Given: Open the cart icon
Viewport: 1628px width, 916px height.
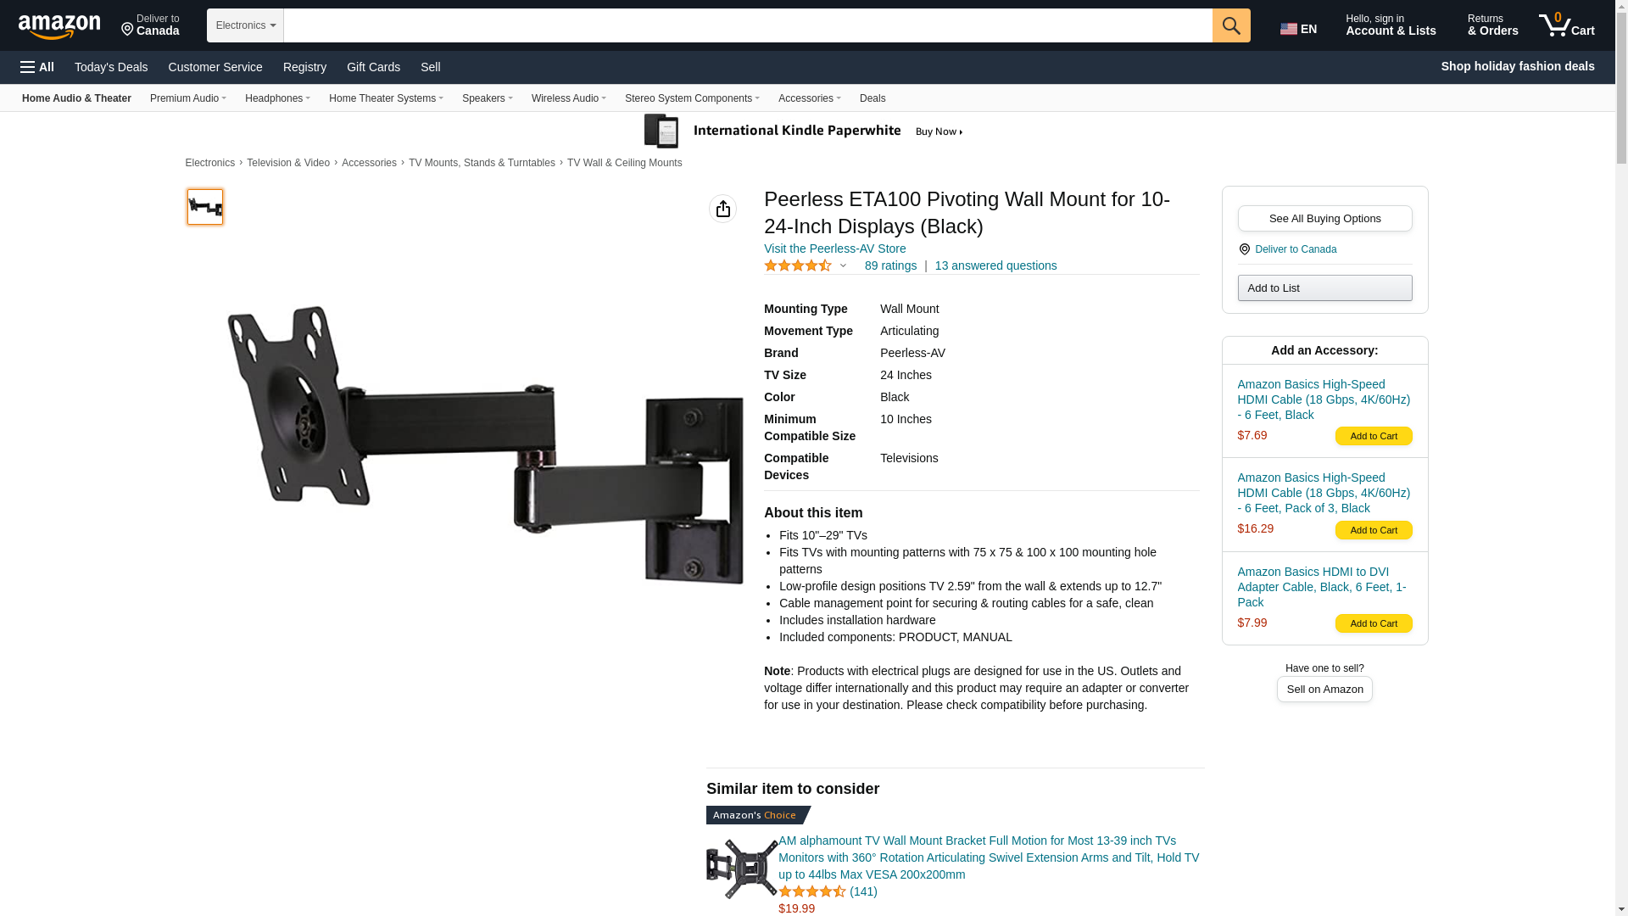Looking at the screenshot, I should 1567,25.
